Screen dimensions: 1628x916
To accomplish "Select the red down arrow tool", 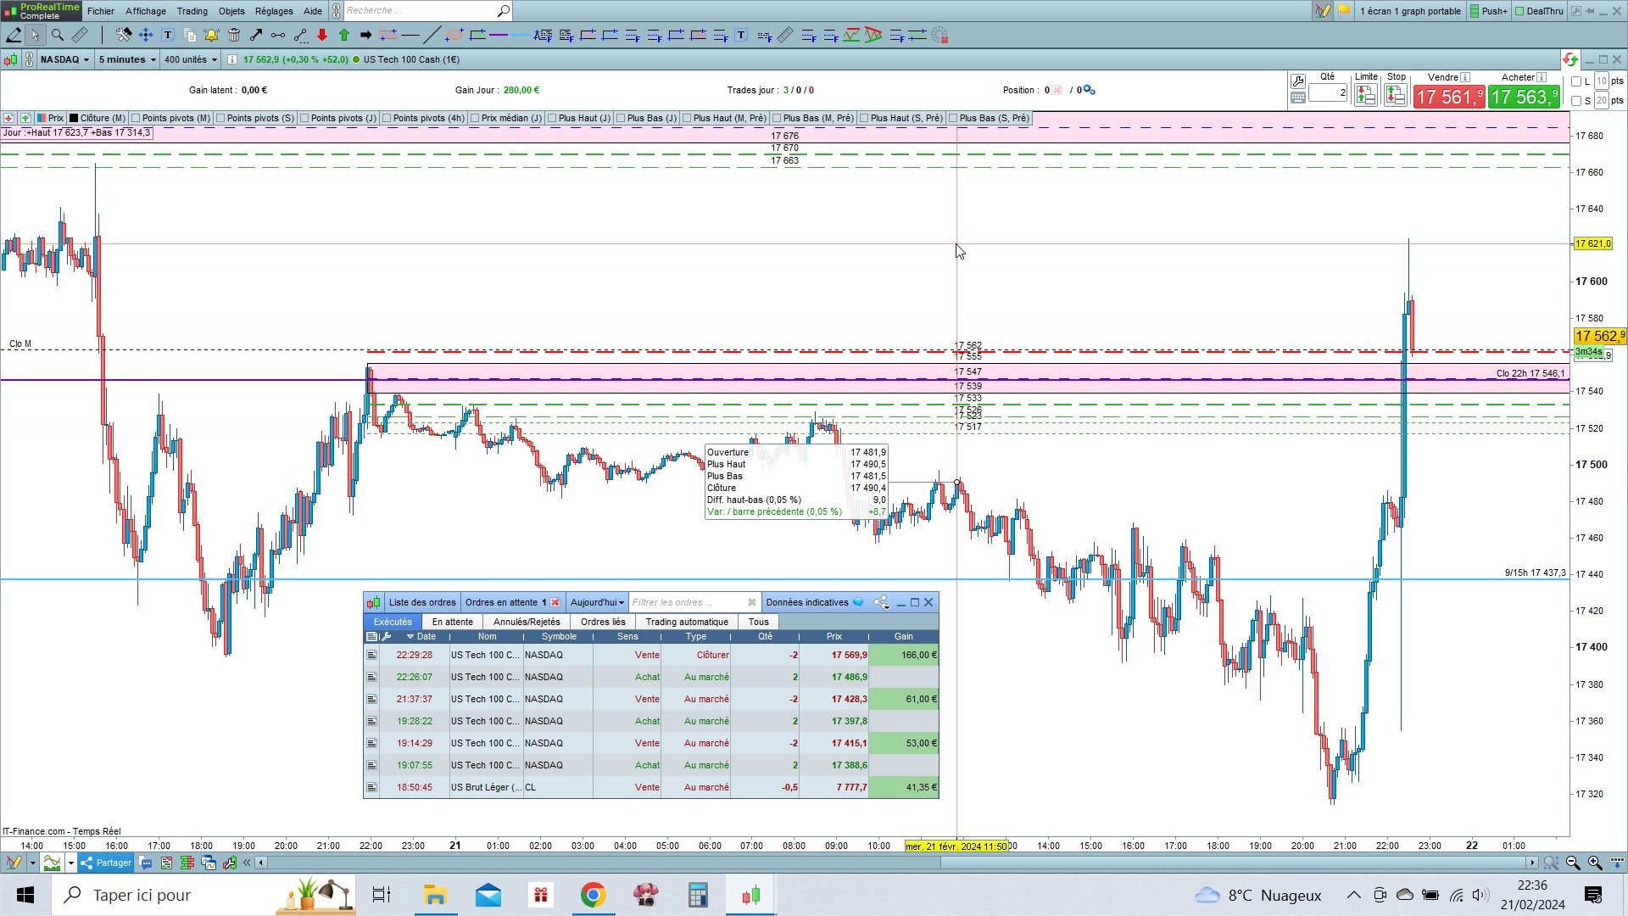I will 322,35.
